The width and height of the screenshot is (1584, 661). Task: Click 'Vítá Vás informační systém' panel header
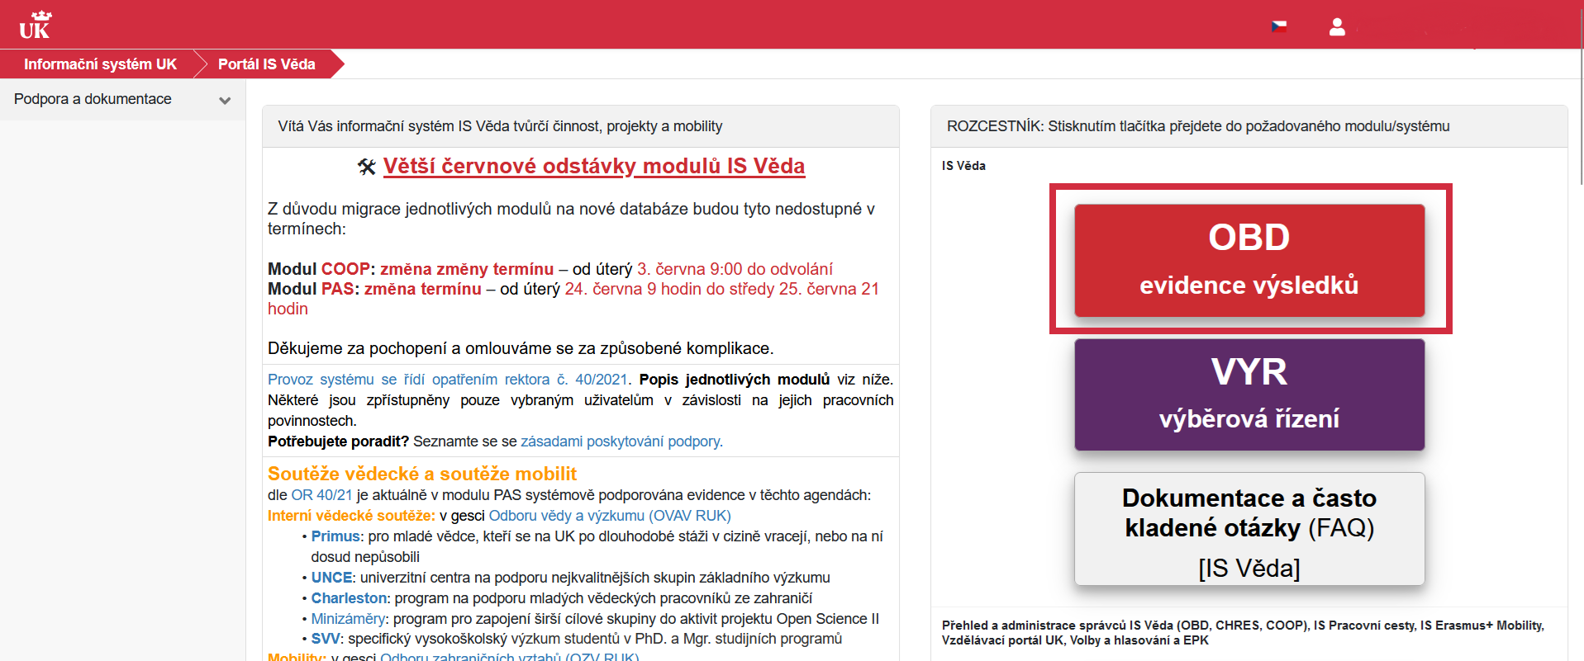tap(500, 126)
